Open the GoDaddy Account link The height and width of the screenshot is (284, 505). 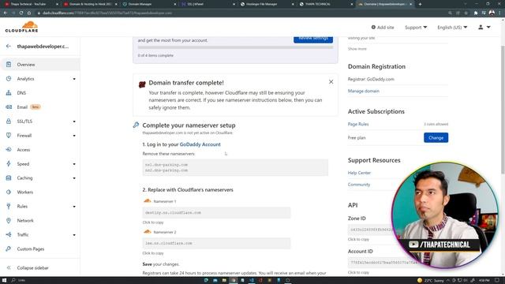click(x=200, y=144)
